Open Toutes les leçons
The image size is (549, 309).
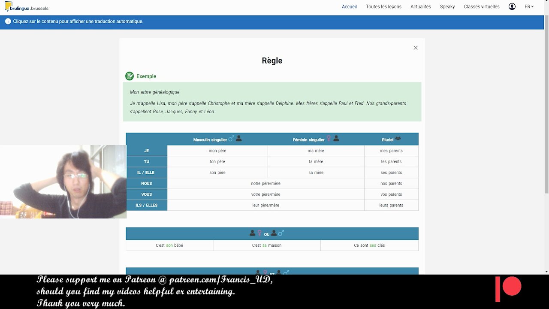[383, 6]
